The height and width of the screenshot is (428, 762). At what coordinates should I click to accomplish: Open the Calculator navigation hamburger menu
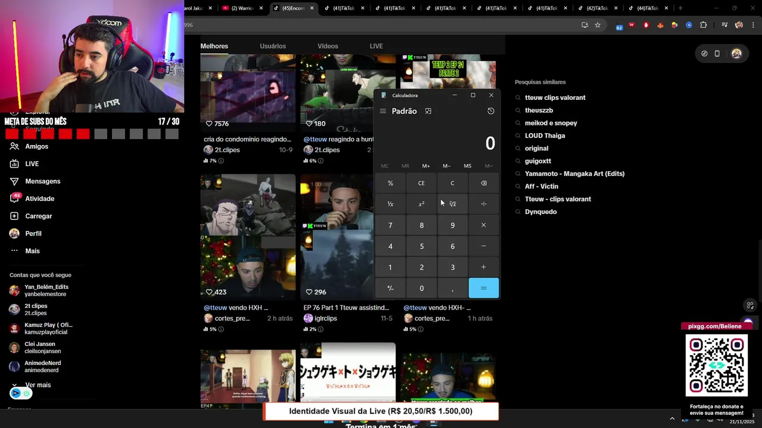tap(383, 111)
